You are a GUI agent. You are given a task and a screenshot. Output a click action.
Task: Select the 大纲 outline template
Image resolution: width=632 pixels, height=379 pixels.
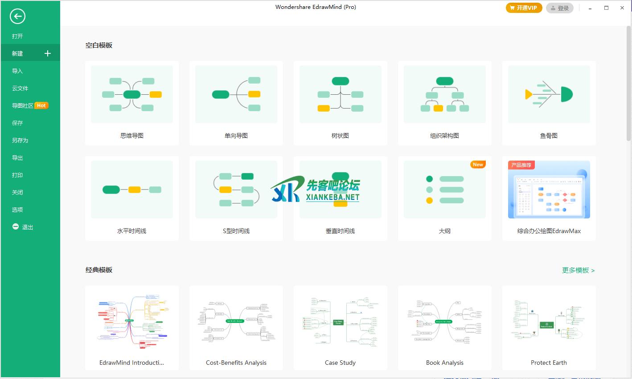(x=444, y=189)
